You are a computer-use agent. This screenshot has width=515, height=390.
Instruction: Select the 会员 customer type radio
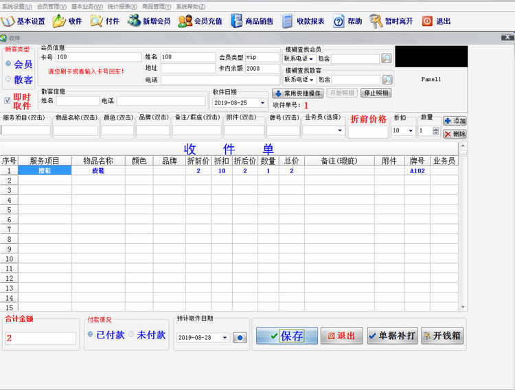pos(8,64)
